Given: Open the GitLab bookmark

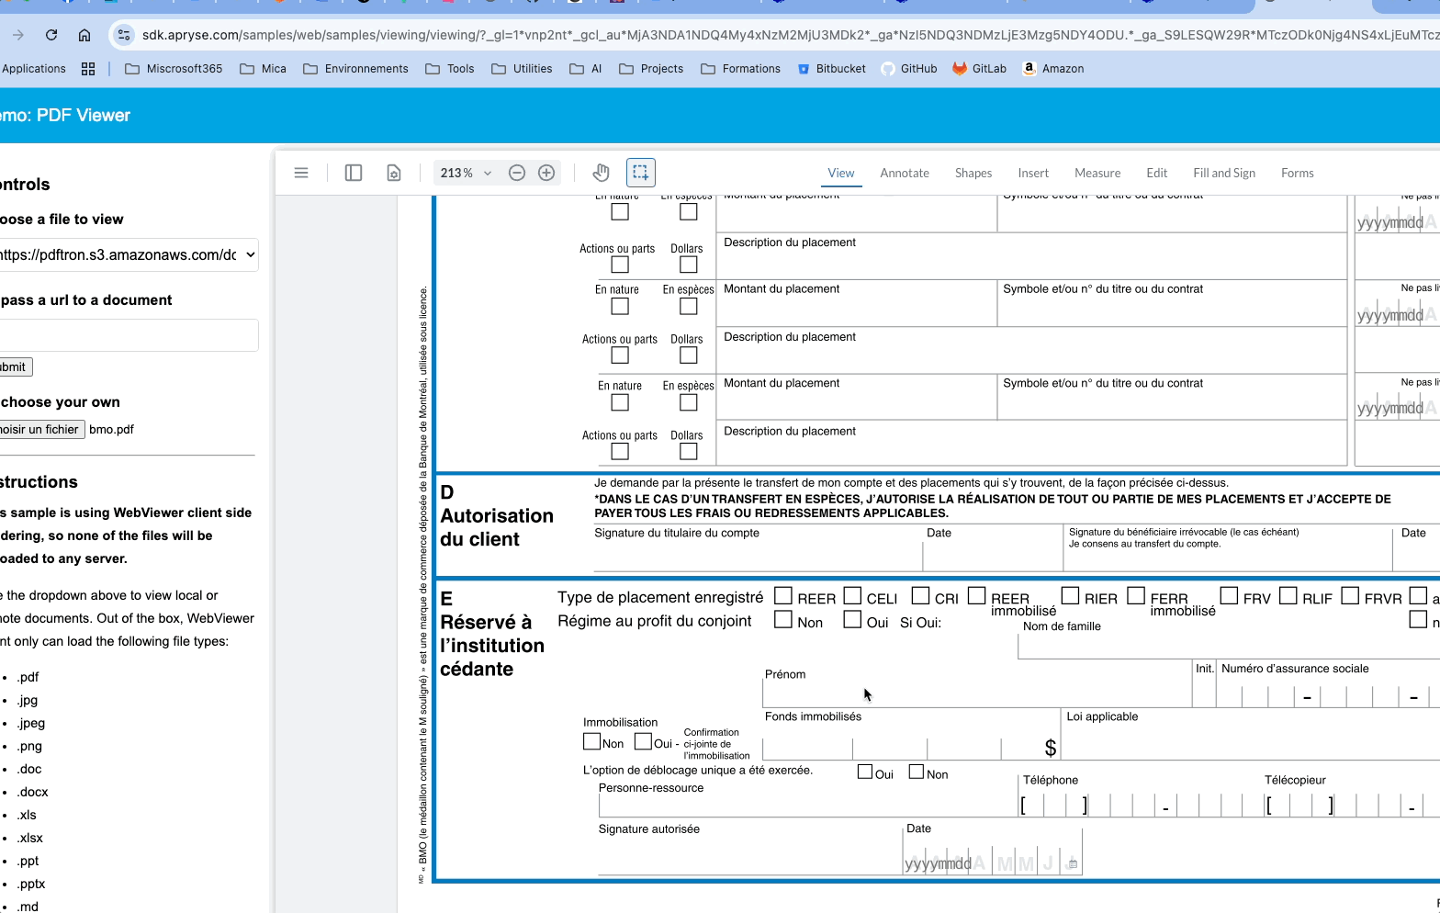Looking at the screenshot, I should tap(979, 69).
